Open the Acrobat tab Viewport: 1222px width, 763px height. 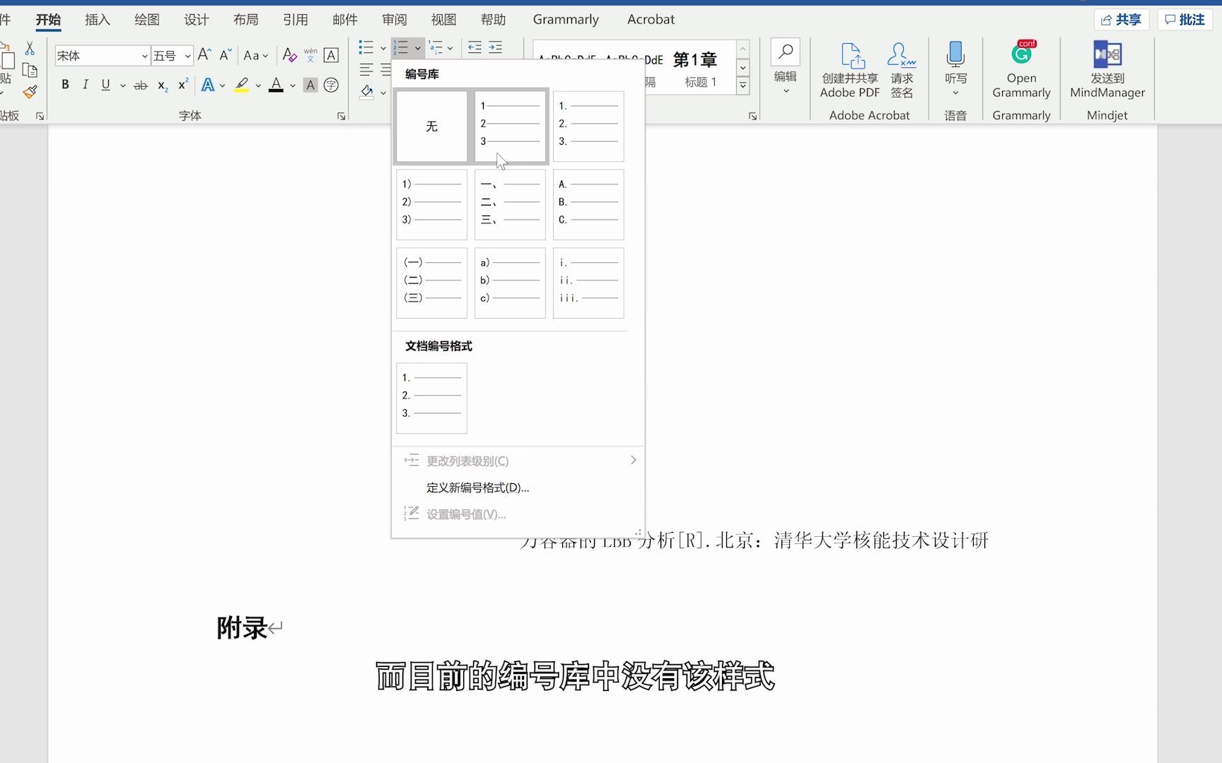(x=651, y=20)
